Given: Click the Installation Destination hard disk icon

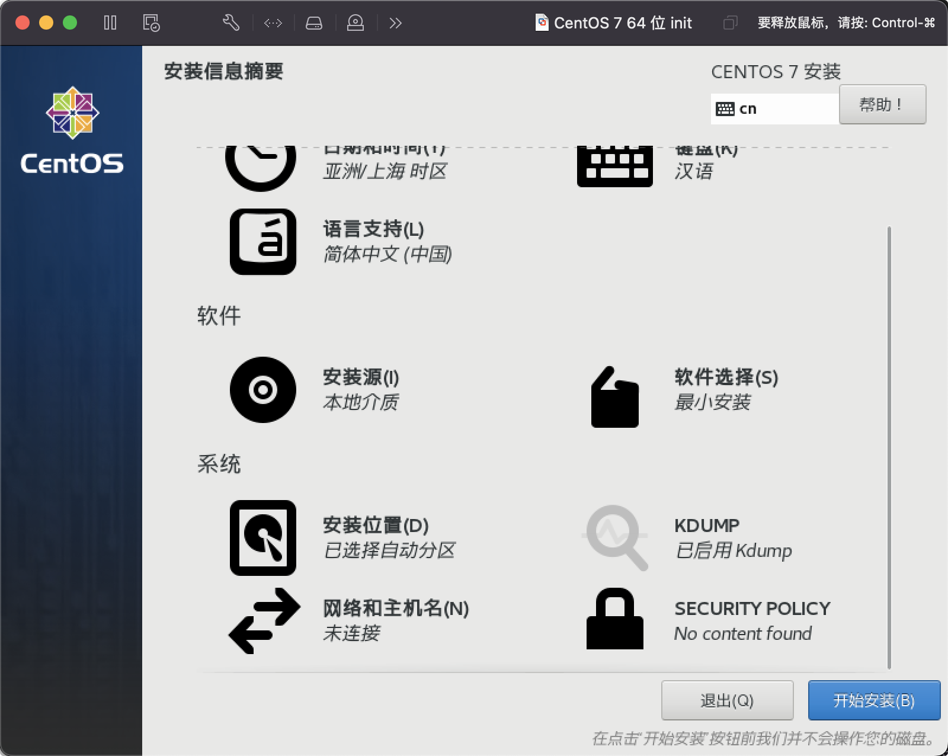Looking at the screenshot, I should pos(262,538).
